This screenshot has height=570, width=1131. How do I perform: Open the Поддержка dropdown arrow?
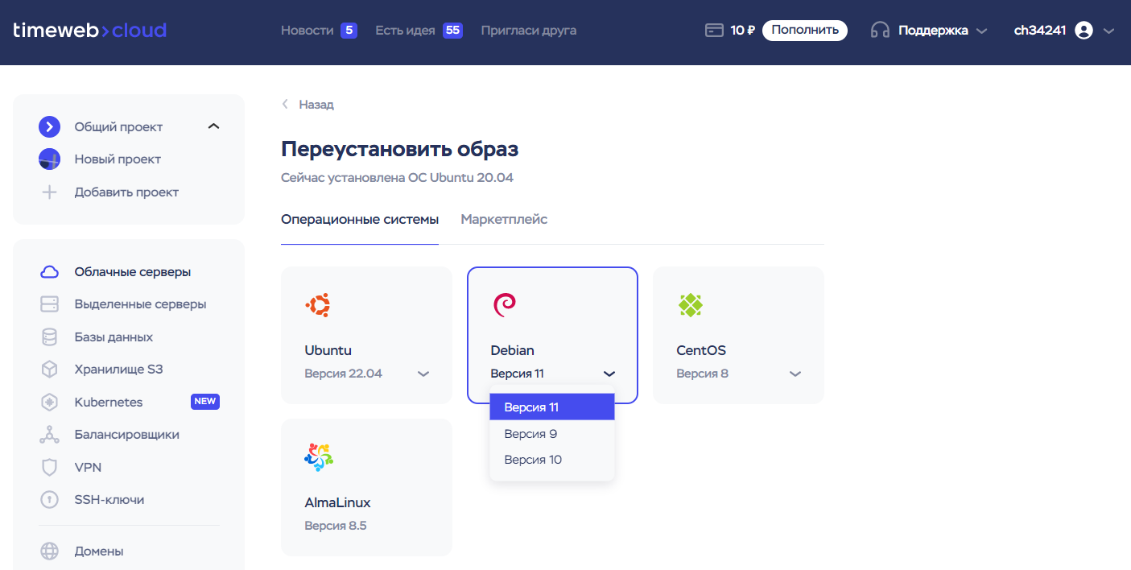click(981, 31)
